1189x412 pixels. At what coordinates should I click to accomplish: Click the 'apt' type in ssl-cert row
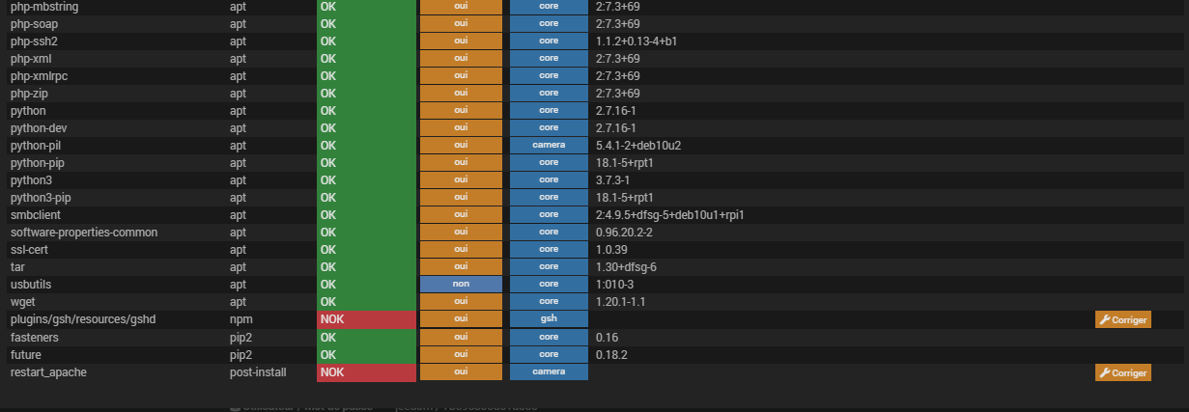click(x=238, y=249)
